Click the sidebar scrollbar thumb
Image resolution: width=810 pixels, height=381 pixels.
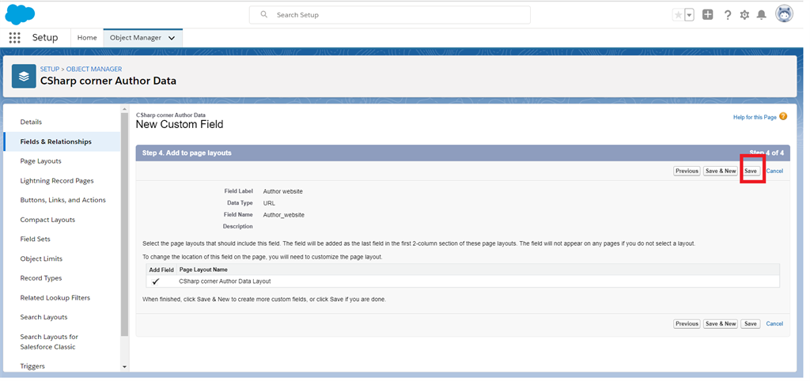click(x=124, y=224)
